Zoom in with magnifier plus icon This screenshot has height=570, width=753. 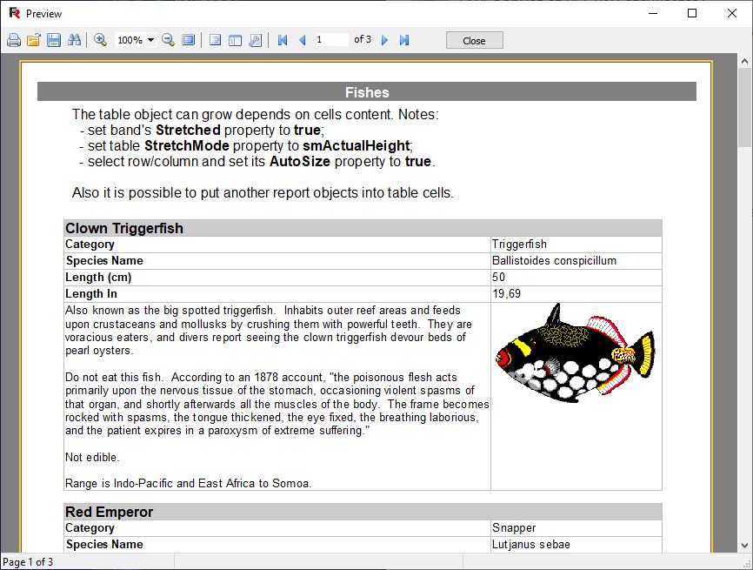[x=100, y=40]
